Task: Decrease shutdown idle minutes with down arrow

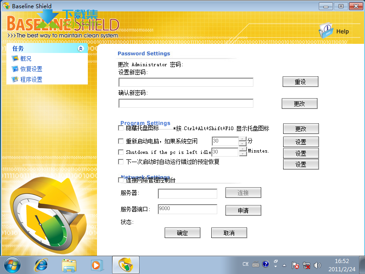Action: [243, 154]
